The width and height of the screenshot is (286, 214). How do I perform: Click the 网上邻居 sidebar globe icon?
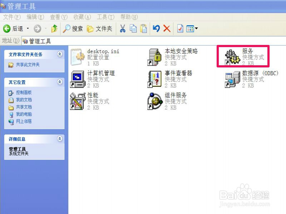11,122
